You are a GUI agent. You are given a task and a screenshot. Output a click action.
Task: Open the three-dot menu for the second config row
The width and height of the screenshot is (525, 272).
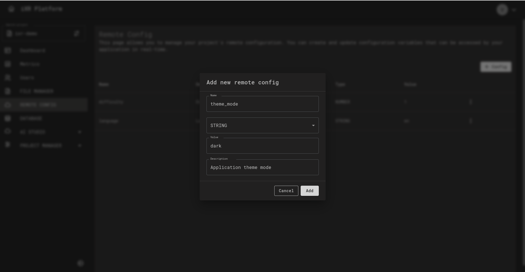click(471, 121)
